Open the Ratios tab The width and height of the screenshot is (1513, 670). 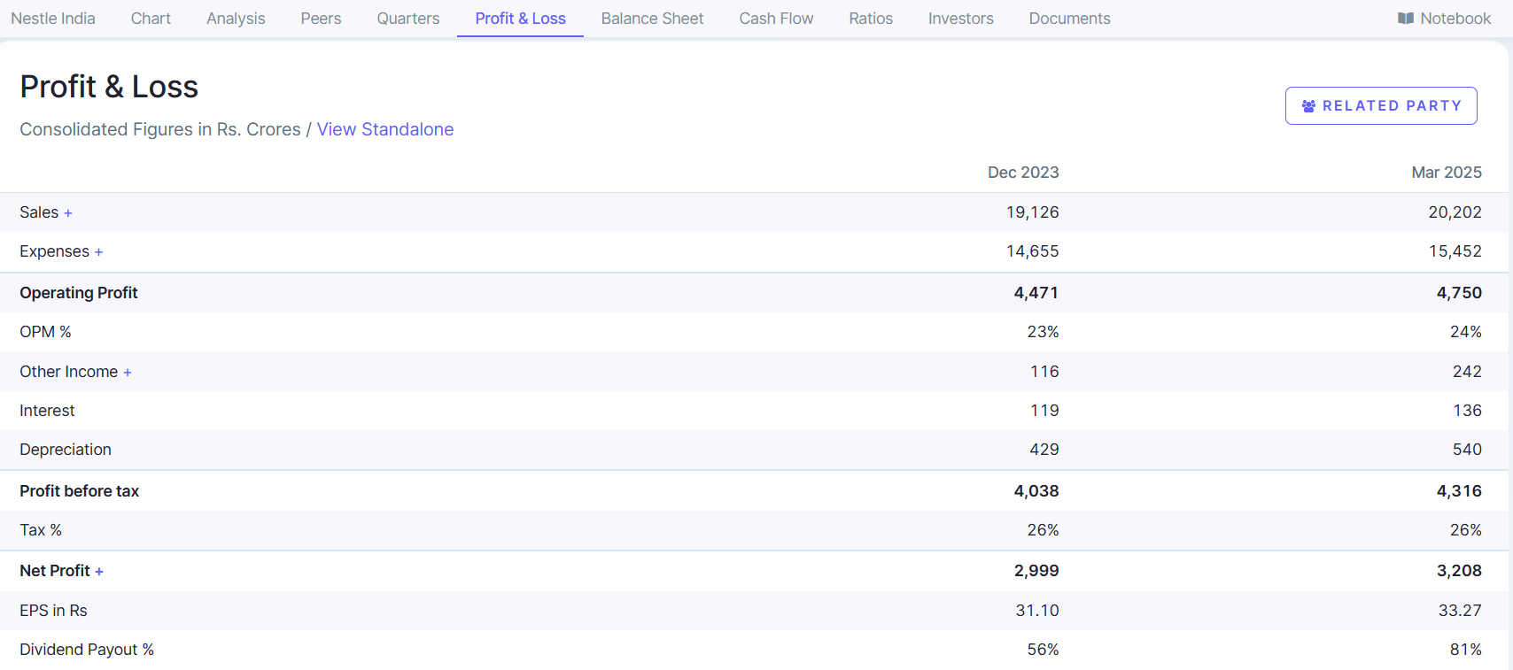(871, 19)
